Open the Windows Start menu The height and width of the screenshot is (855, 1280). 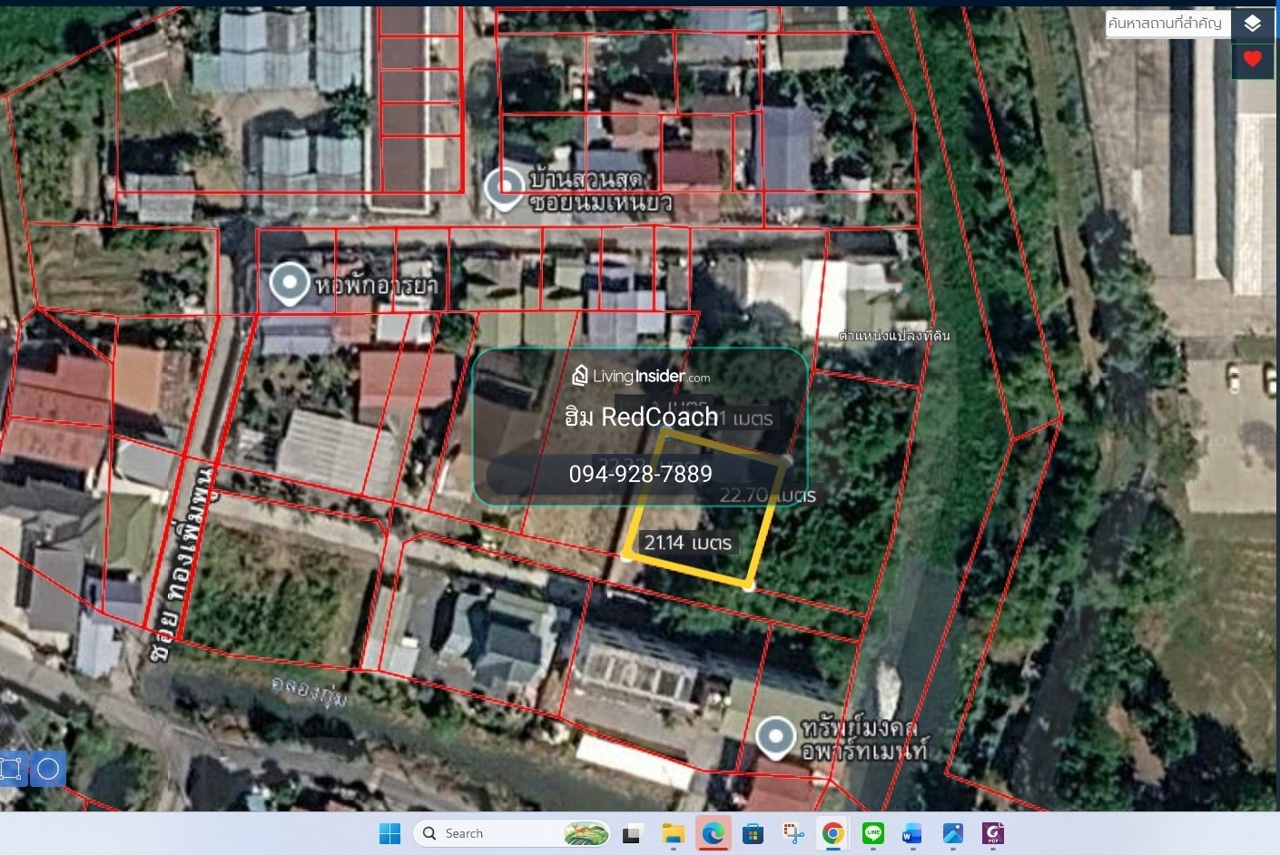pyautogui.click(x=390, y=833)
